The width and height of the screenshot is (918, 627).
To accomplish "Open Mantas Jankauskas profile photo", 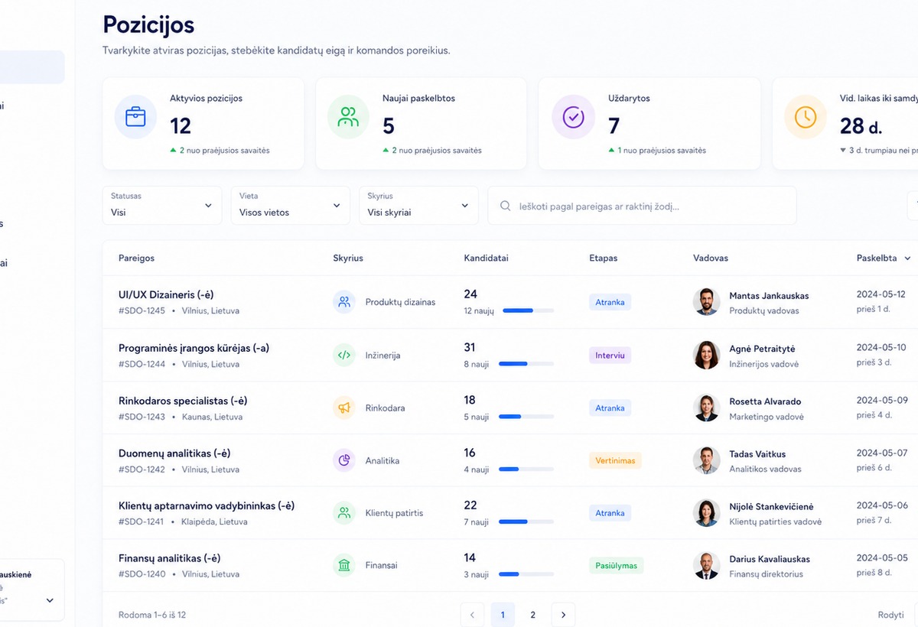I will pos(706,302).
